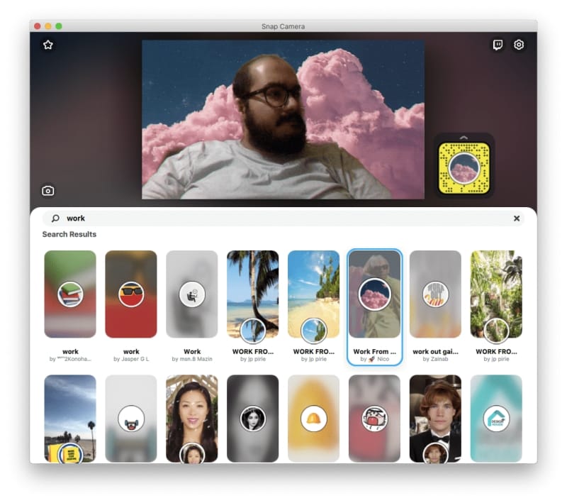Select the beach sky lens with yellow sign
This screenshot has height=503, width=567.
tap(70, 419)
